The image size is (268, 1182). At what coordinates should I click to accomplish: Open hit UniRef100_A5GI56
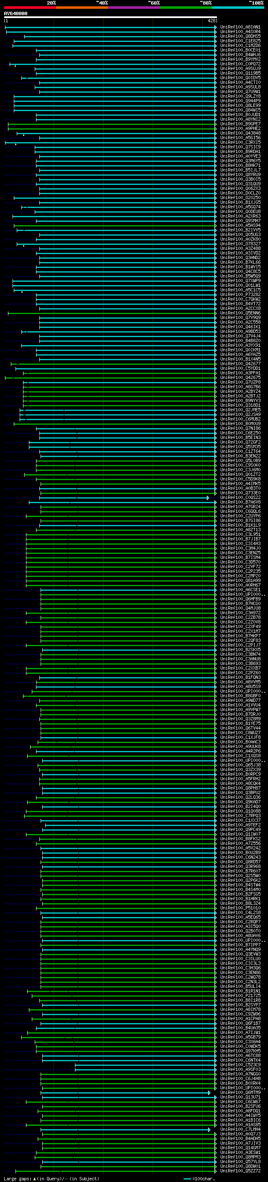click(x=240, y=138)
